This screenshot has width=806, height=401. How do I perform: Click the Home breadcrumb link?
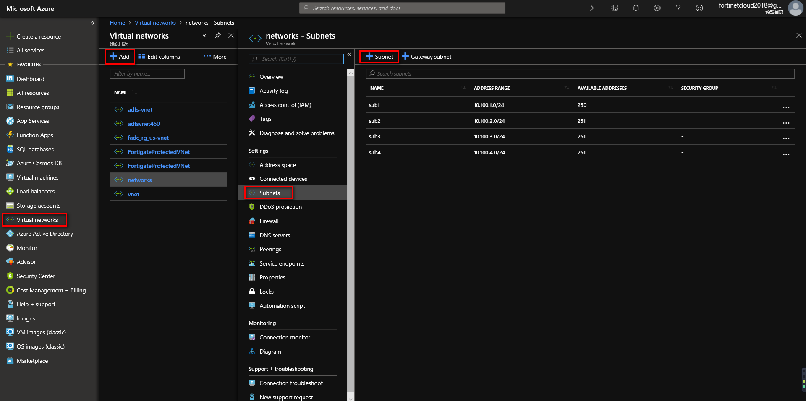tap(117, 22)
